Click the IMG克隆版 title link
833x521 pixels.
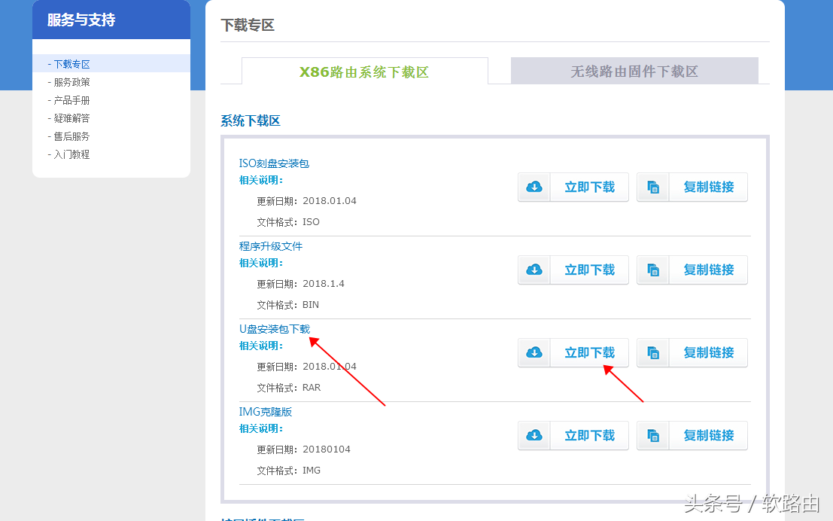265,412
